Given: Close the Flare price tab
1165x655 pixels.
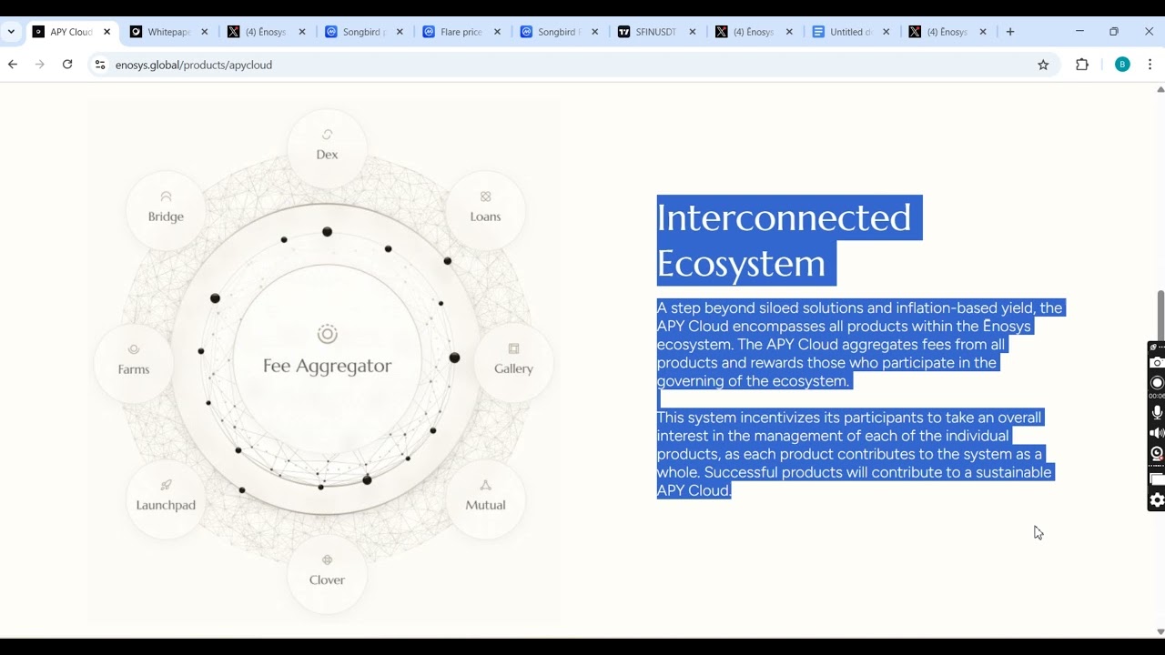Looking at the screenshot, I should (497, 32).
